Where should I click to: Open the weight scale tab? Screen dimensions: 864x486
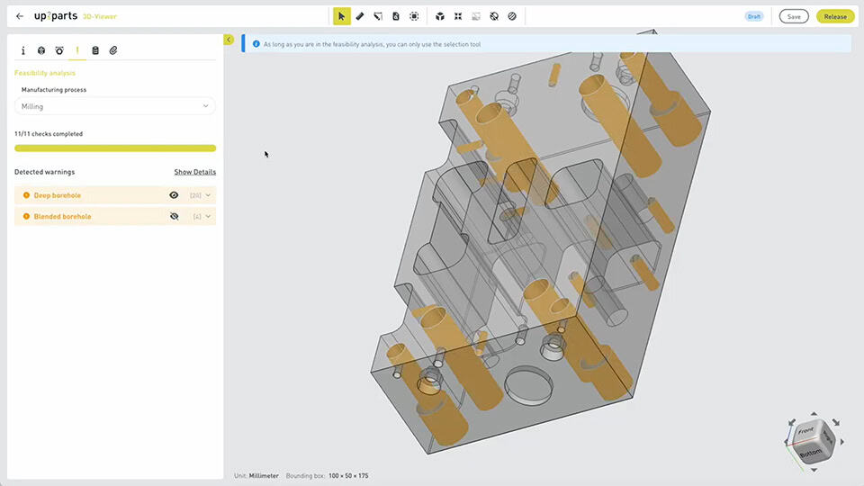pos(59,50)
